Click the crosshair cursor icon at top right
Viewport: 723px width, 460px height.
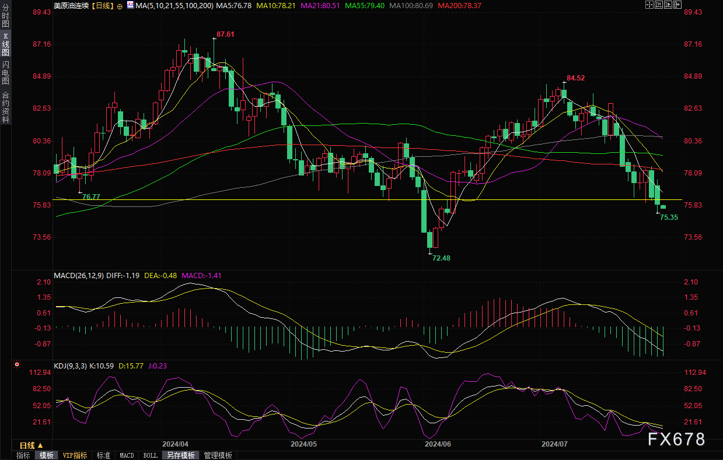click(649, 5)
